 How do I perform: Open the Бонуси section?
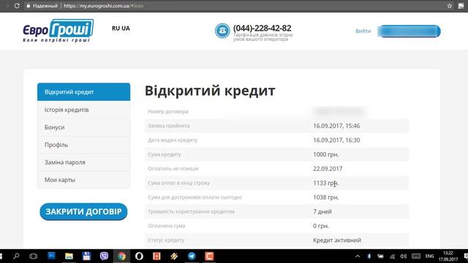coord(83,127)
